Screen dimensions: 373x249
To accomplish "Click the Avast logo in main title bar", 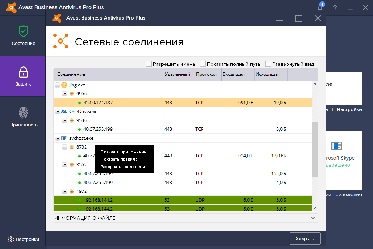I will [11, 7].
